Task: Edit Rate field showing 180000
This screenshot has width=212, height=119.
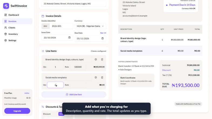Action: click(x=78, y=67)
